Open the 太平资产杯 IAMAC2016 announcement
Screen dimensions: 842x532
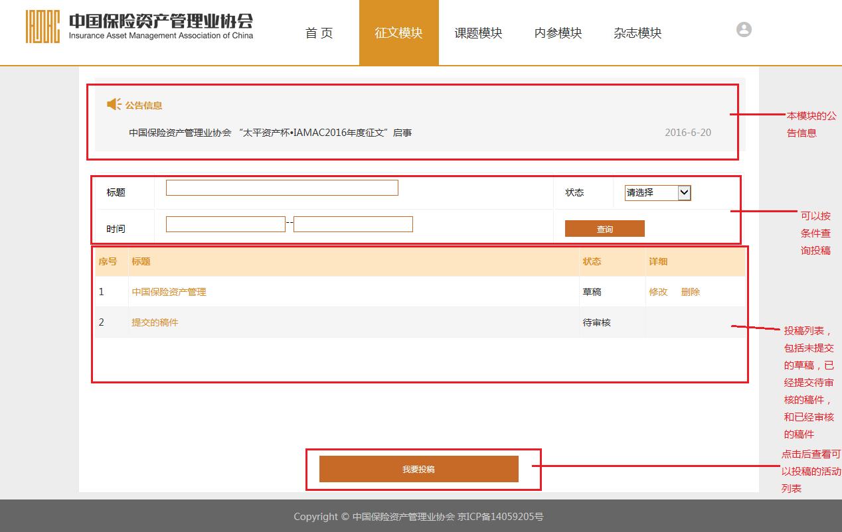[270, 133]
